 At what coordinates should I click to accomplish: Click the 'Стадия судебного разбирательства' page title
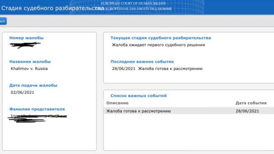tap(52, 8)
